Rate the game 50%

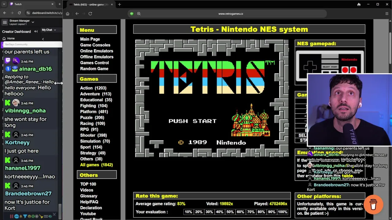230,212
